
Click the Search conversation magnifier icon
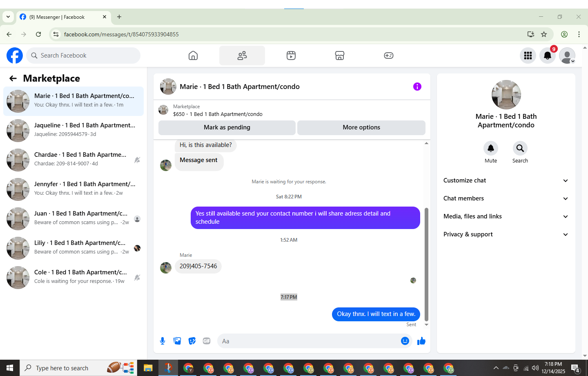[520, 148]
